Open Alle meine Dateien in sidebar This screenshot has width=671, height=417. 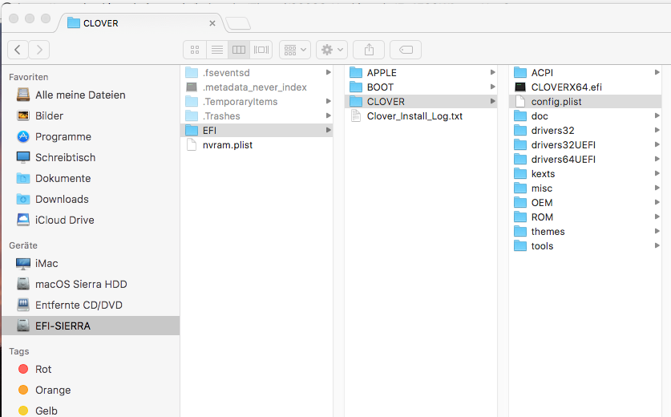pos(90,95)
